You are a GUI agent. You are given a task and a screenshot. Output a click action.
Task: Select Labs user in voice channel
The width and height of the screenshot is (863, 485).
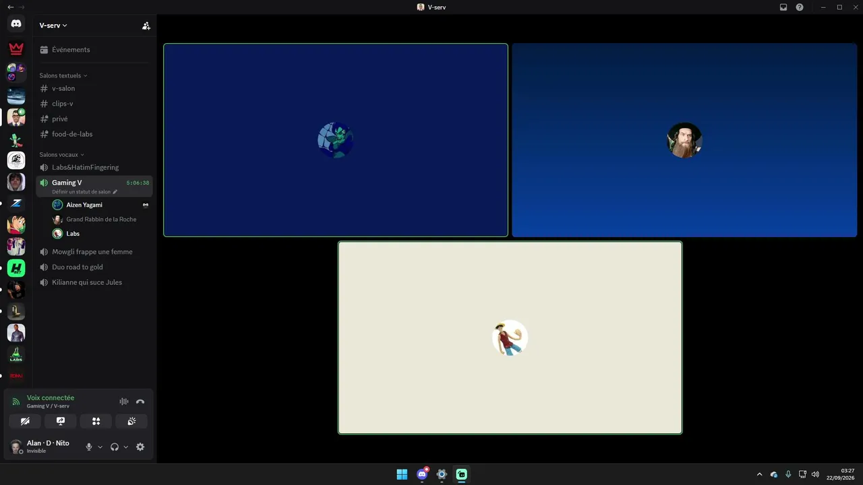point(100,234)
